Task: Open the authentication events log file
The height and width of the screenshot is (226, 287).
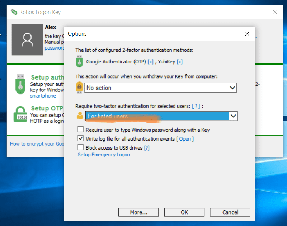Action: click(185, 139)
